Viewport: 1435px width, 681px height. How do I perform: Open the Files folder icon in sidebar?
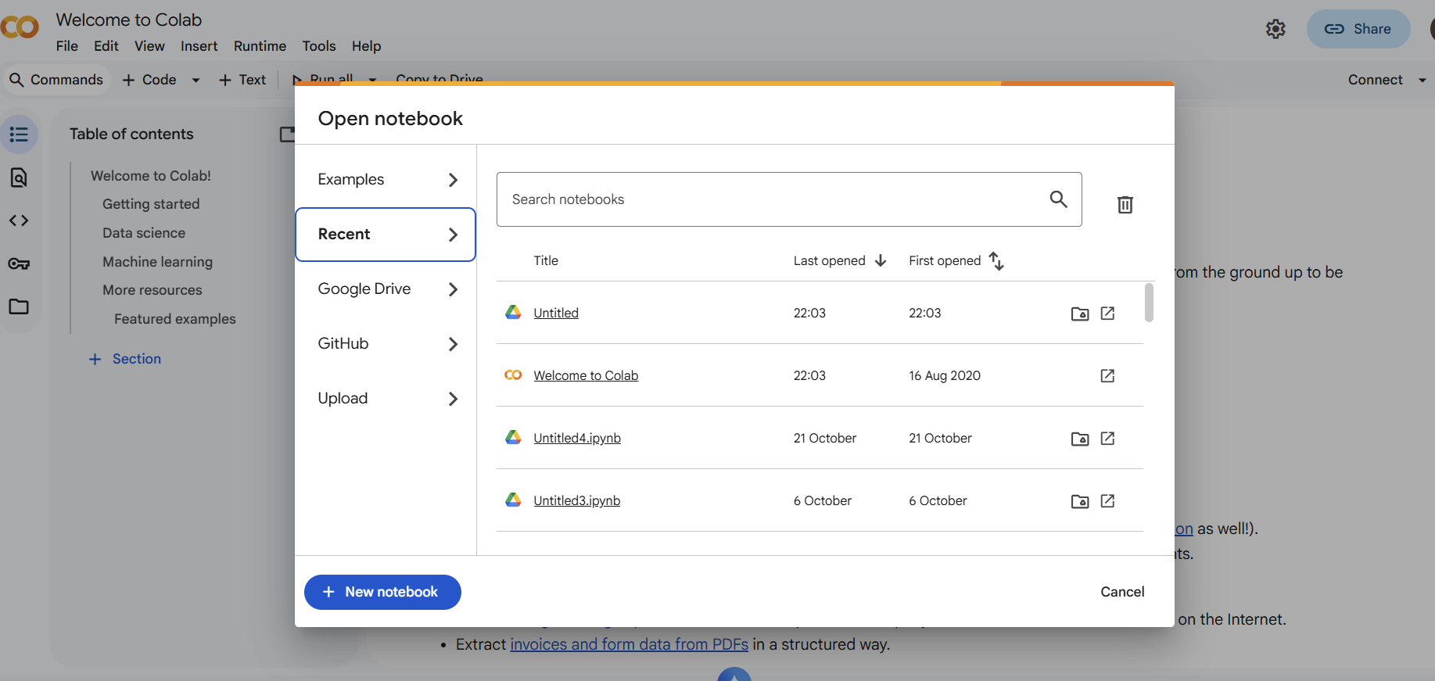pyautogui.click(x=19, y=306)
